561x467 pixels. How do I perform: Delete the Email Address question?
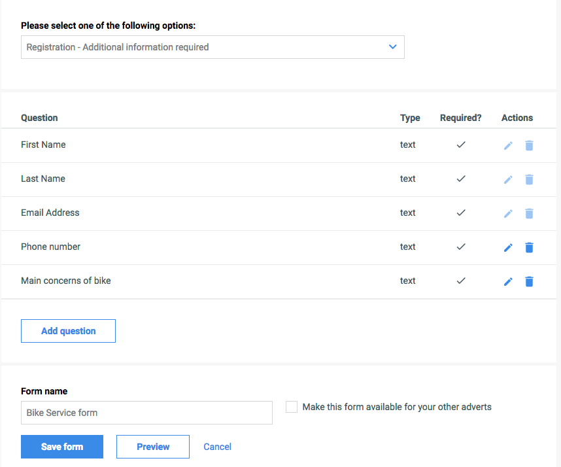coord(529,213)
